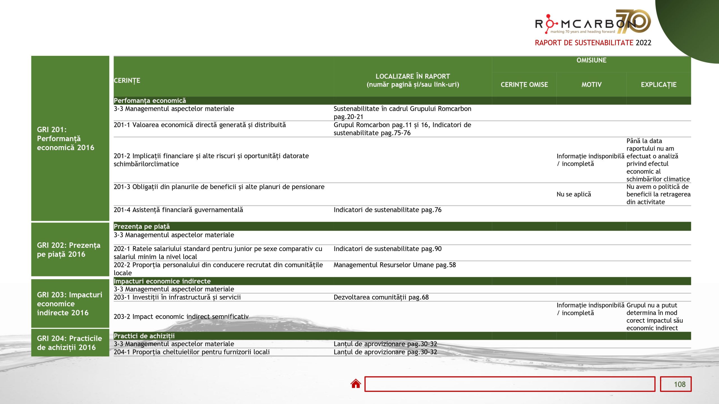
Task: Click 'Managementul Resurselor Umane pag.58'
Action: (x=395, y=265)
